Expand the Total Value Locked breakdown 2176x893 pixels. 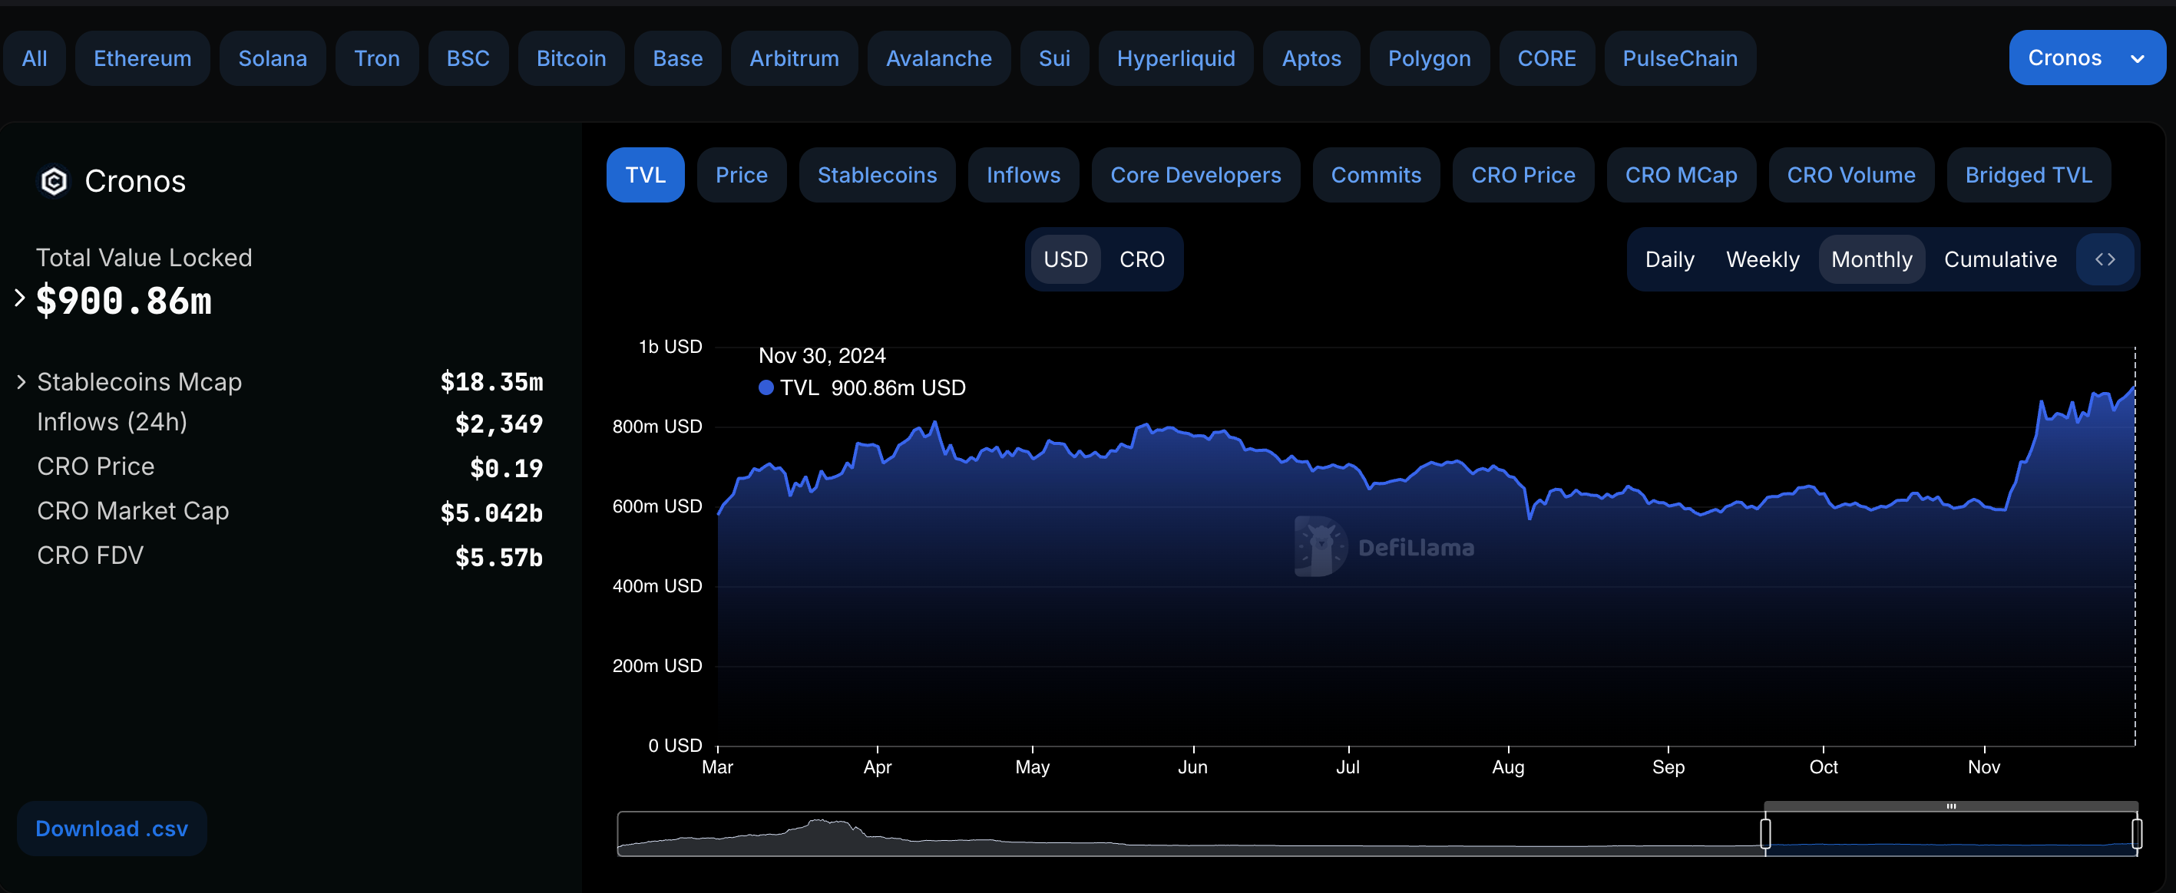[20, 298]
